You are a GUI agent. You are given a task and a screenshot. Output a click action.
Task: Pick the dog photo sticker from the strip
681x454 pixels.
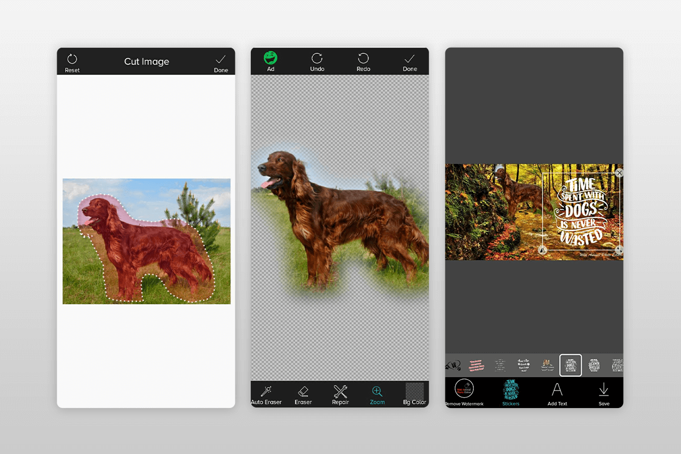[x=547, y=364]
